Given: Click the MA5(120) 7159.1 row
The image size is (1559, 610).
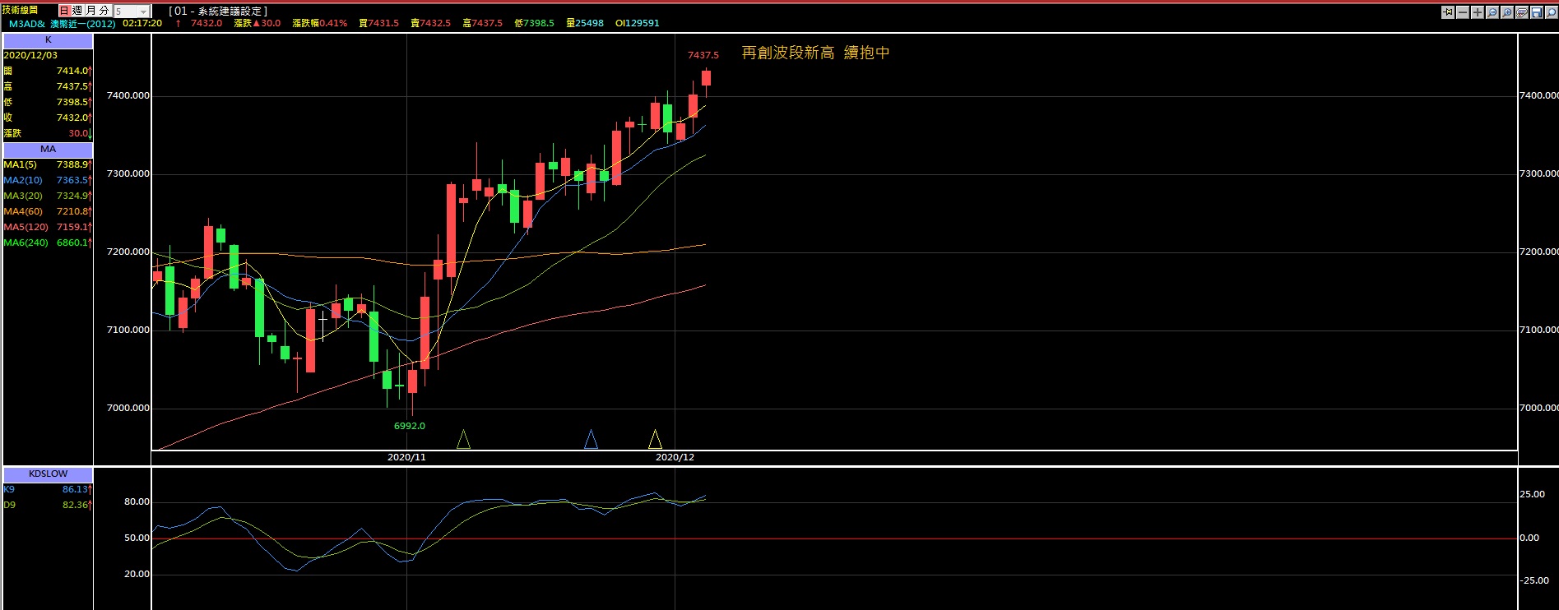Looking at the screenshot, I should coord(48,227).
